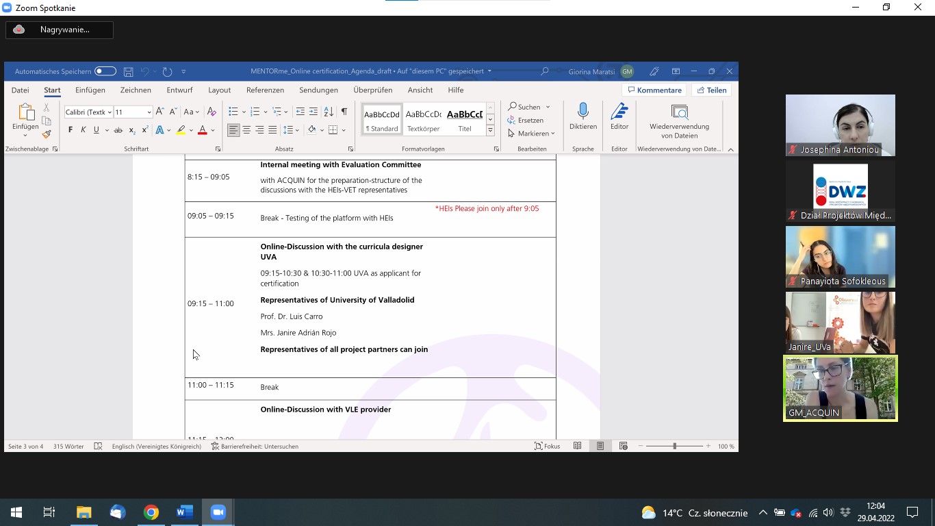
Task: Increase font size with the large A
Action: pos(159,112)
